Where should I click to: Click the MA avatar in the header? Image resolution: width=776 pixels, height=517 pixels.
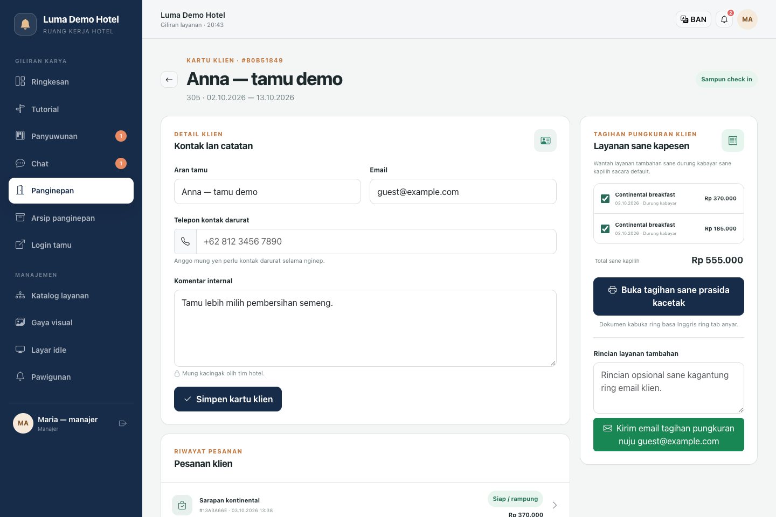(x=747, y=19)
